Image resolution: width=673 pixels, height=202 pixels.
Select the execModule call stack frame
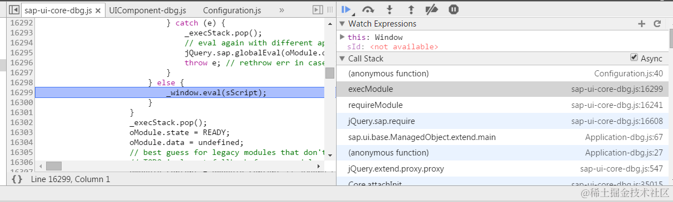click(503, 89)
